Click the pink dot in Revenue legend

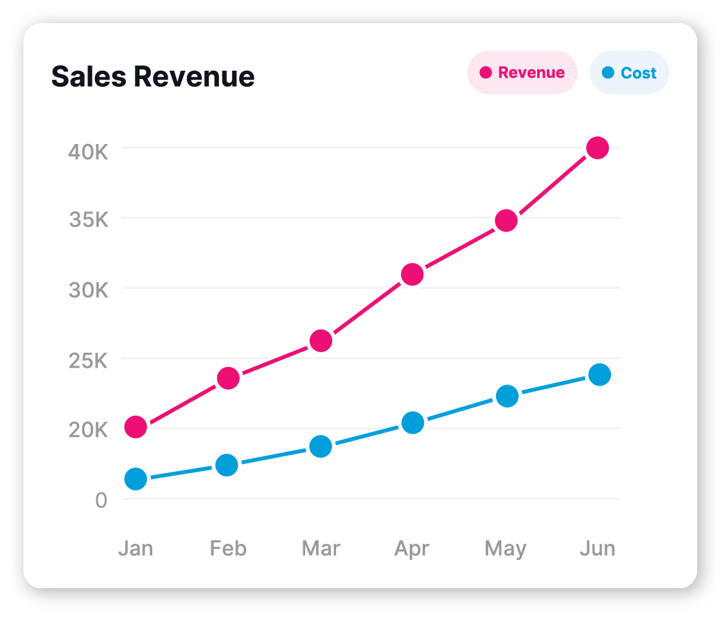click(486, 73)
